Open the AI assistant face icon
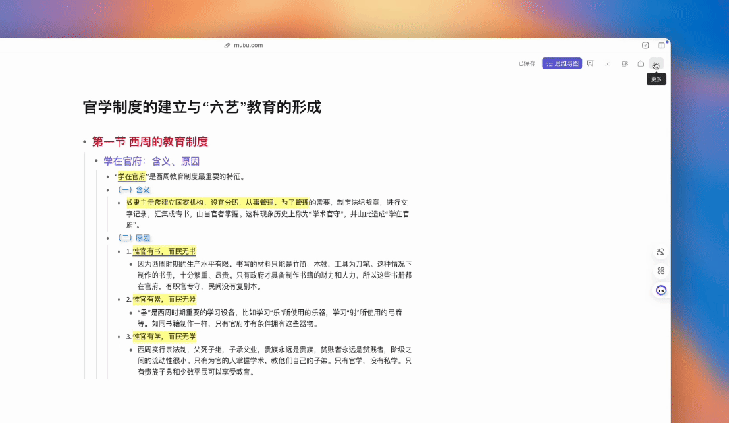 661,290
